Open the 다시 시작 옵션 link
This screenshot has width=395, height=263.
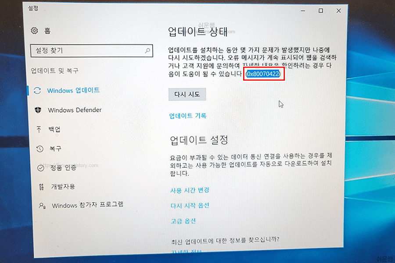(x=190, y=206)
